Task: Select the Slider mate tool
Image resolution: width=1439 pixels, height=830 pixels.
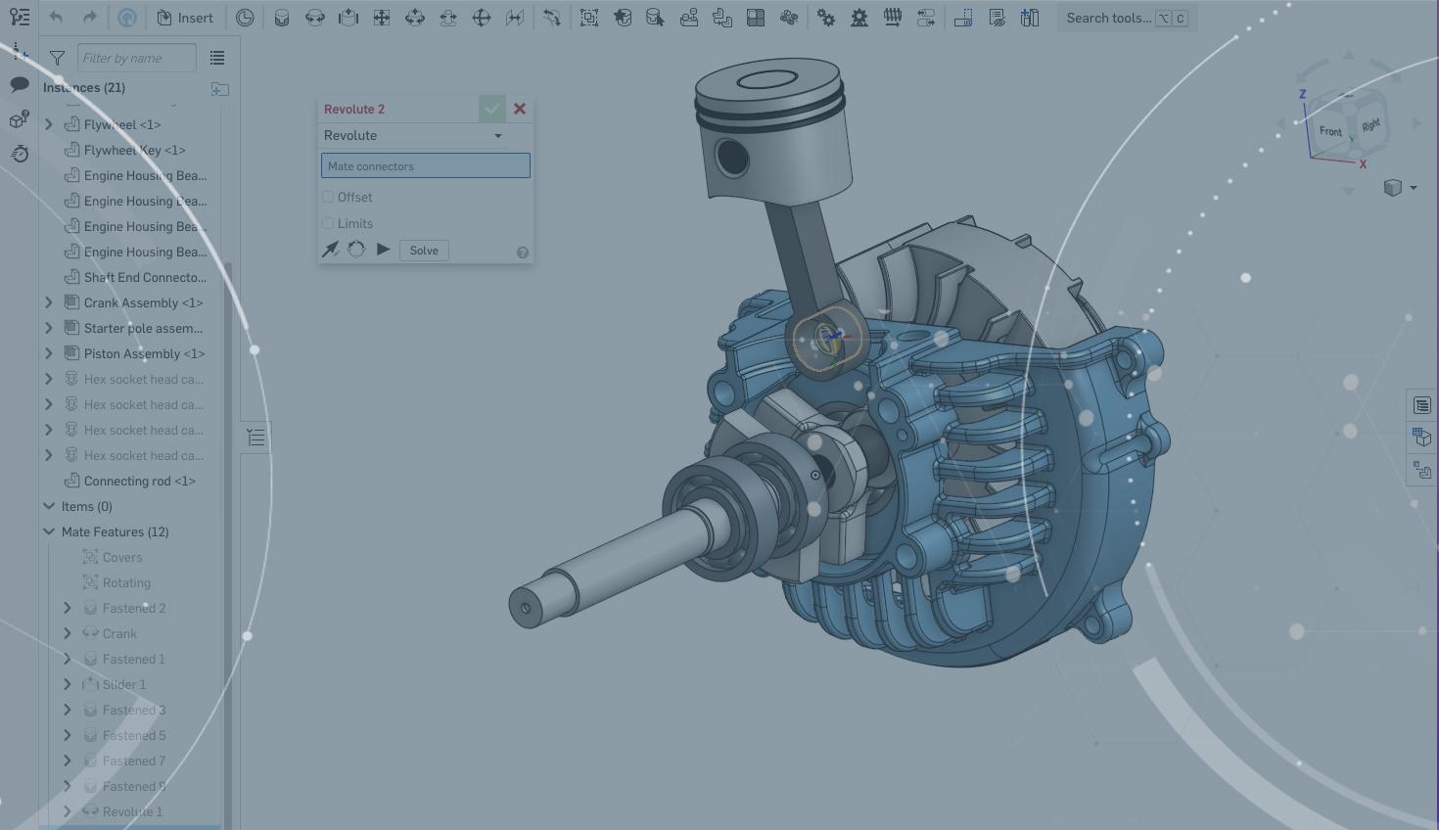Action: pyautogui.click(x=348, y=18)
